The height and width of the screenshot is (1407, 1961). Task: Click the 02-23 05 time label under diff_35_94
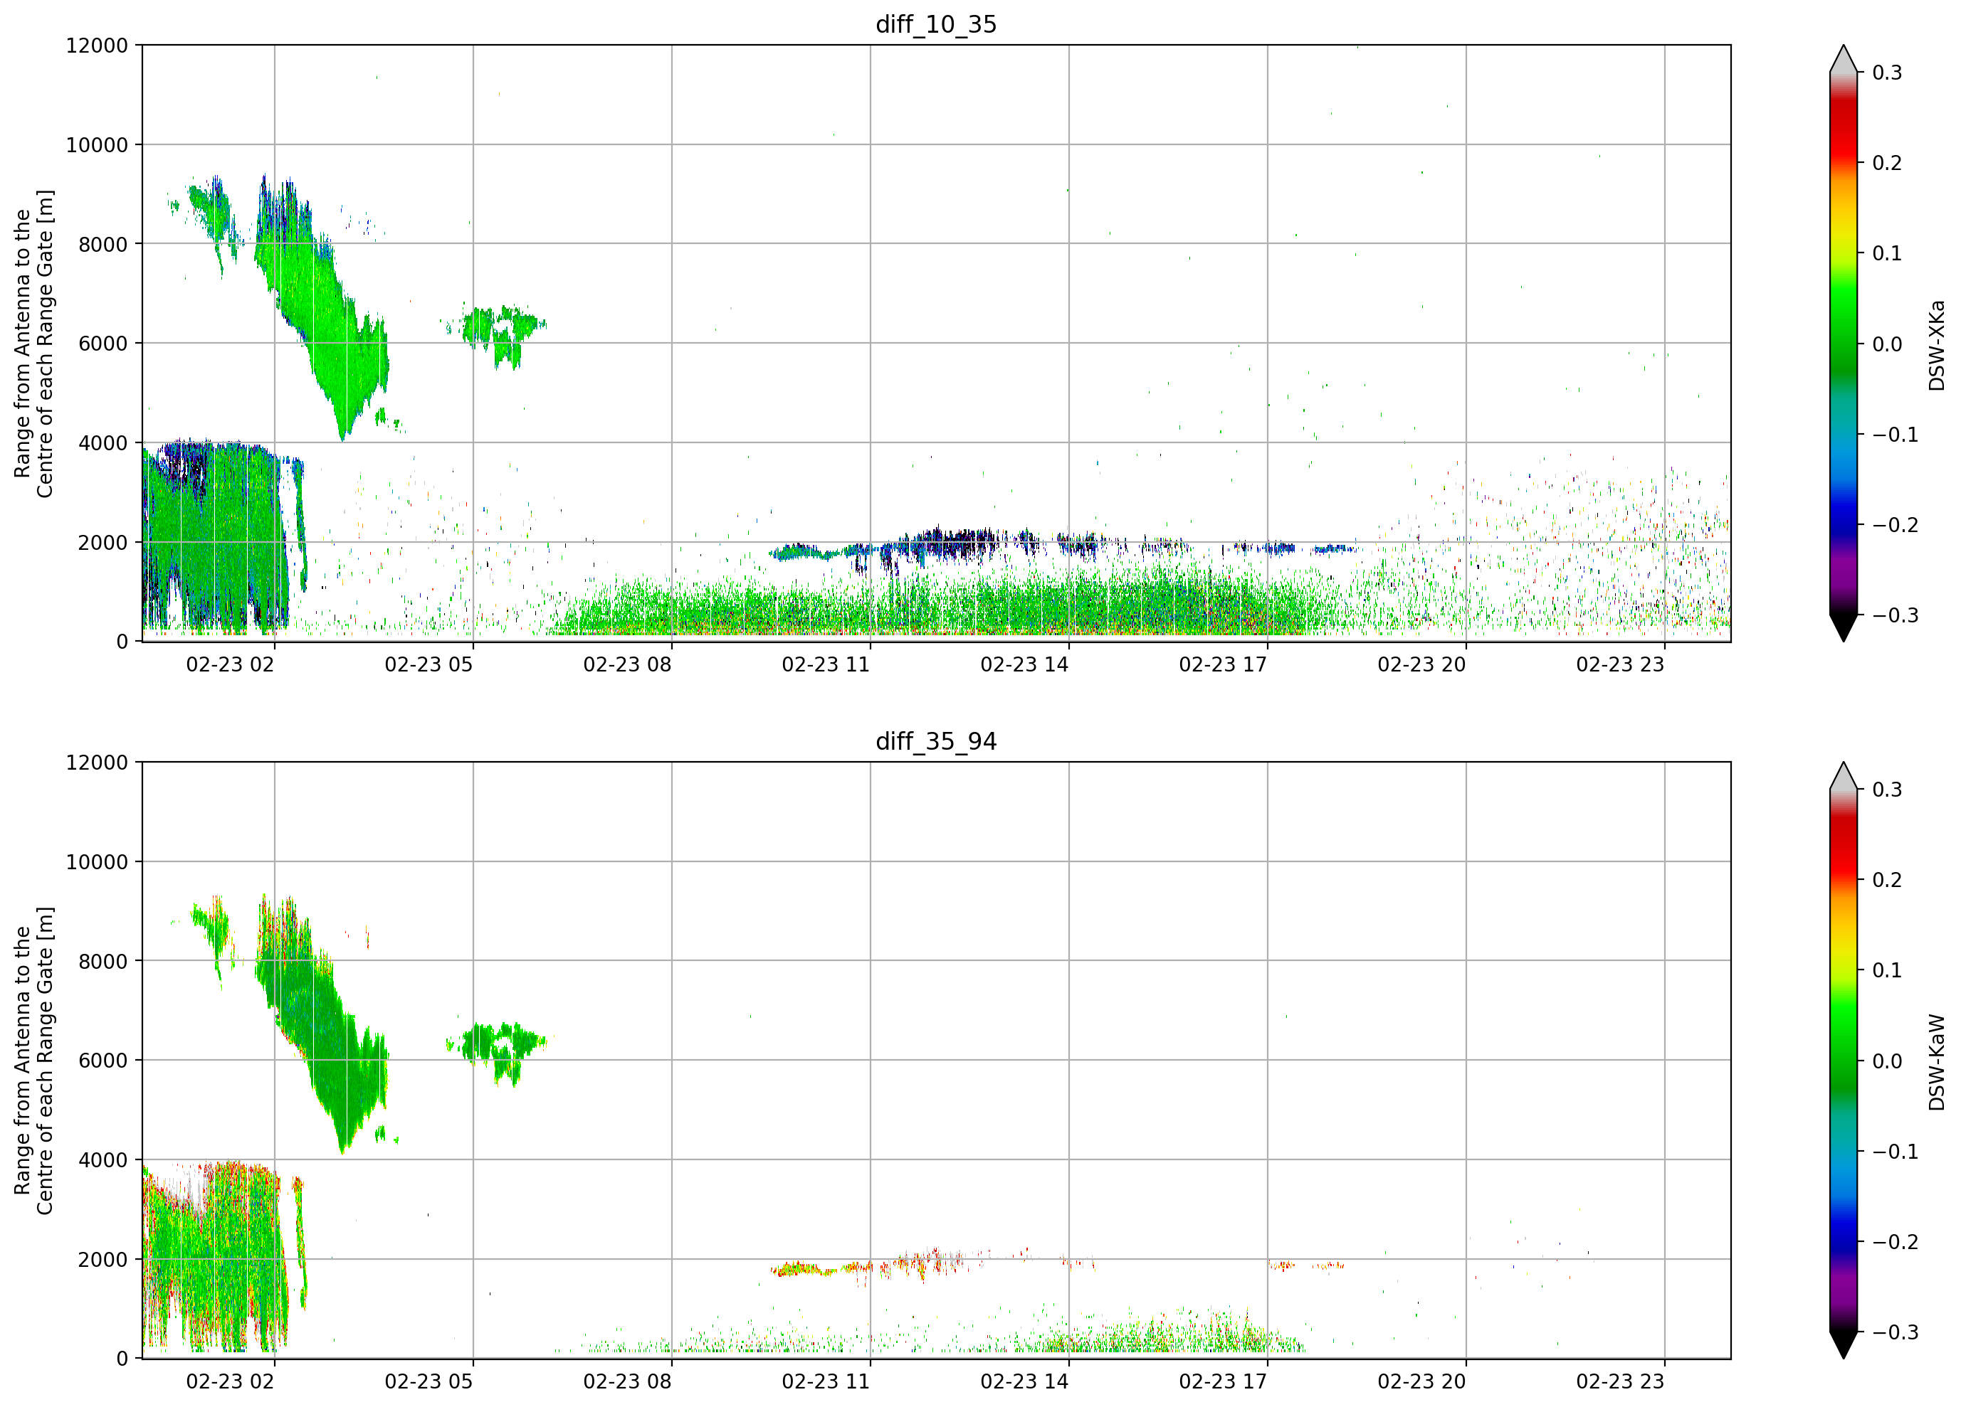(x=429, y=1382)
